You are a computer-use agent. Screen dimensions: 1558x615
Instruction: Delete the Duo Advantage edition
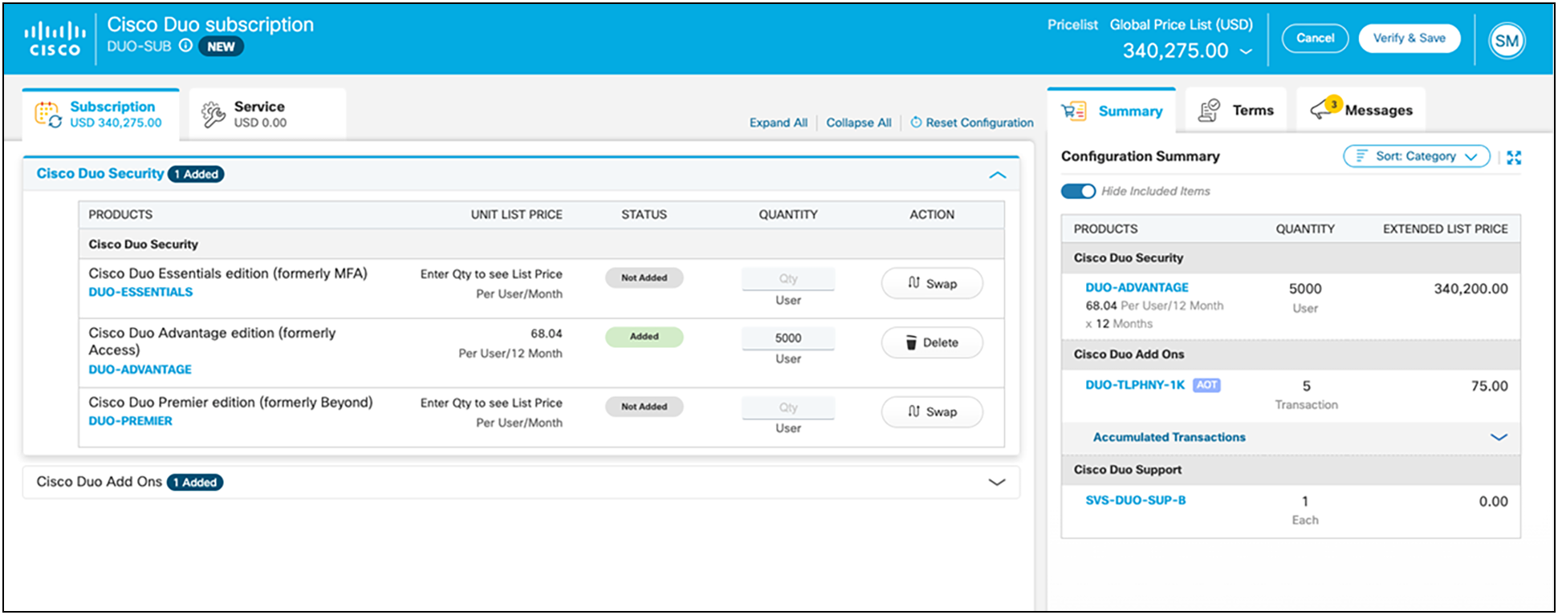932,342
